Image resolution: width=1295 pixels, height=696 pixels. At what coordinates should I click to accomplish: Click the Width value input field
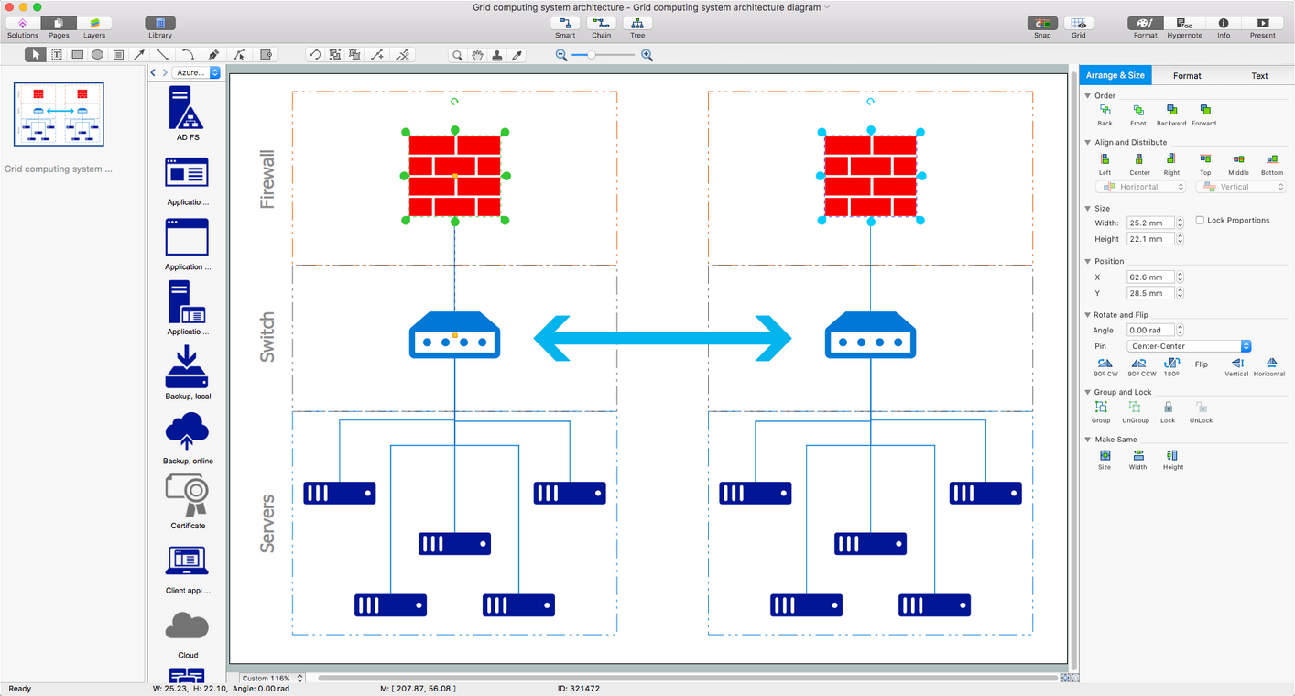(1150, 223)
